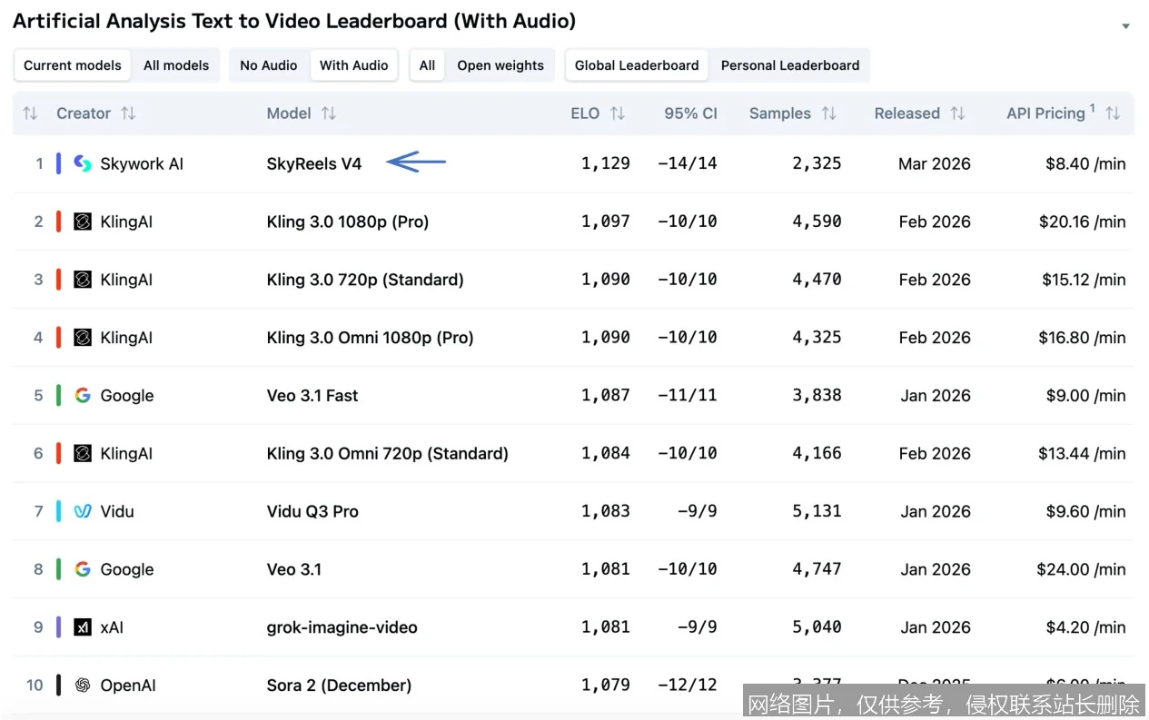Switch to the Personal Leaderboard tab
Image resolution: width=1149 pixels, height=720 pixels.
(x=789, y=65)
